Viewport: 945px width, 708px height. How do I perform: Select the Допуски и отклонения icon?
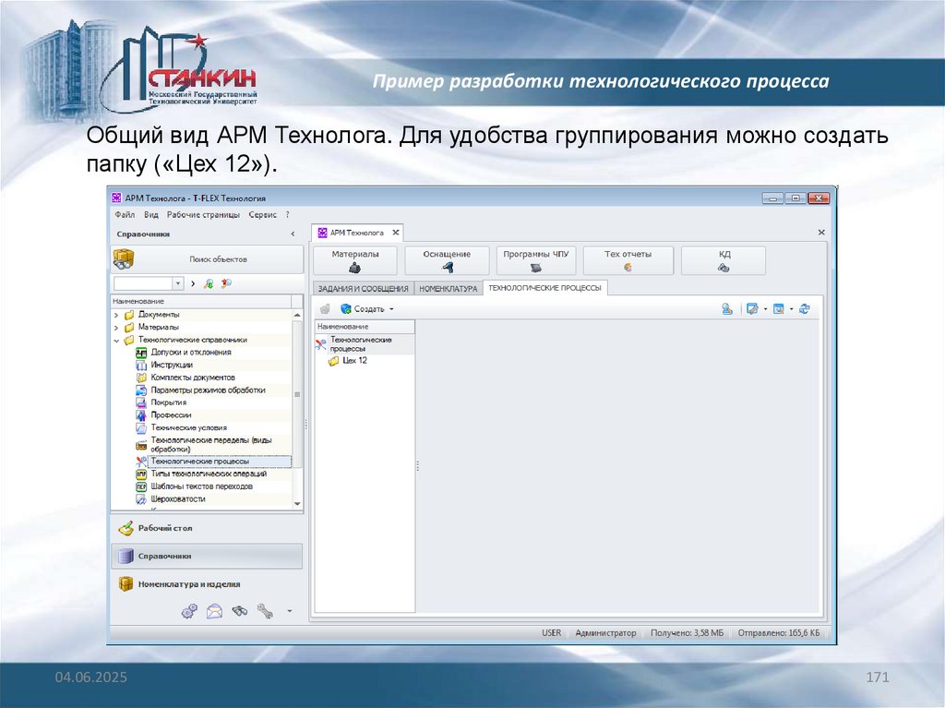point(141,353)
